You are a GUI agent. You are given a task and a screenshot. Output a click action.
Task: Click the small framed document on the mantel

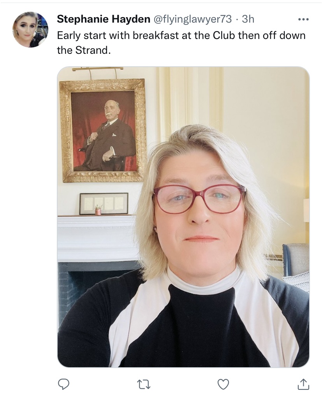tap(104, 204)
